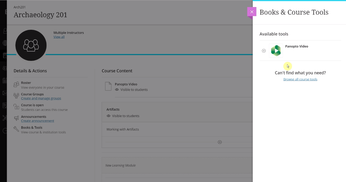Add Panopto Video using the plus icon

coord(264,51)
